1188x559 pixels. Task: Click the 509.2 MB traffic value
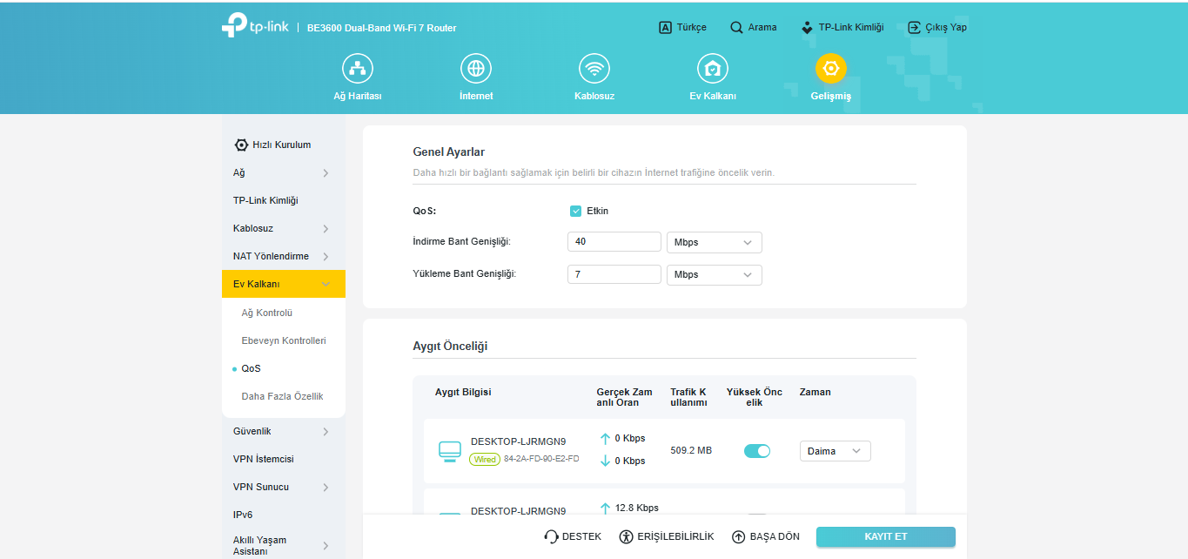[691, 451]
